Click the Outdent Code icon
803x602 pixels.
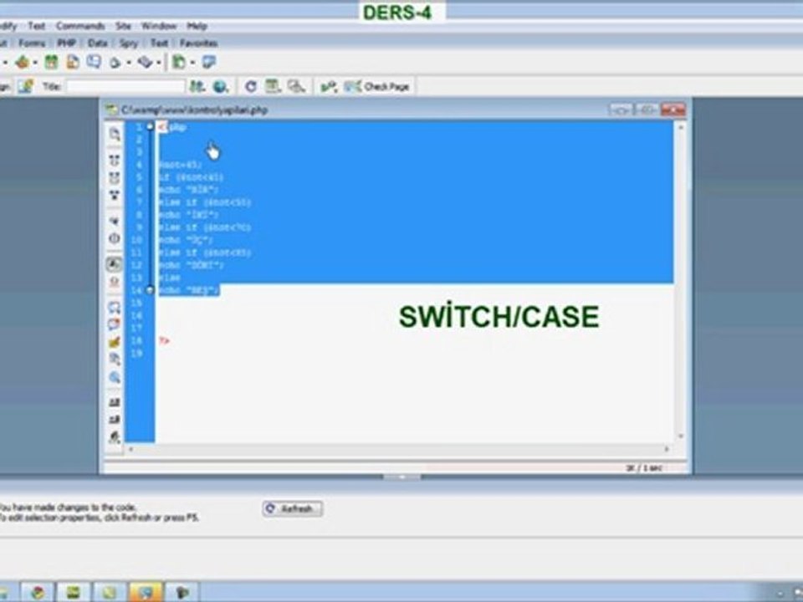click(115, 420)
